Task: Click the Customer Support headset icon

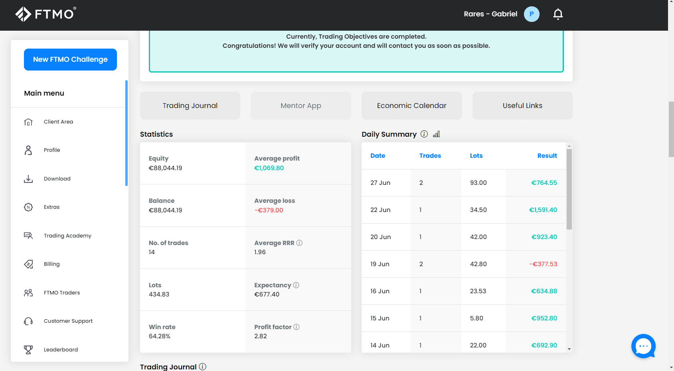Action: click(28, 321)
